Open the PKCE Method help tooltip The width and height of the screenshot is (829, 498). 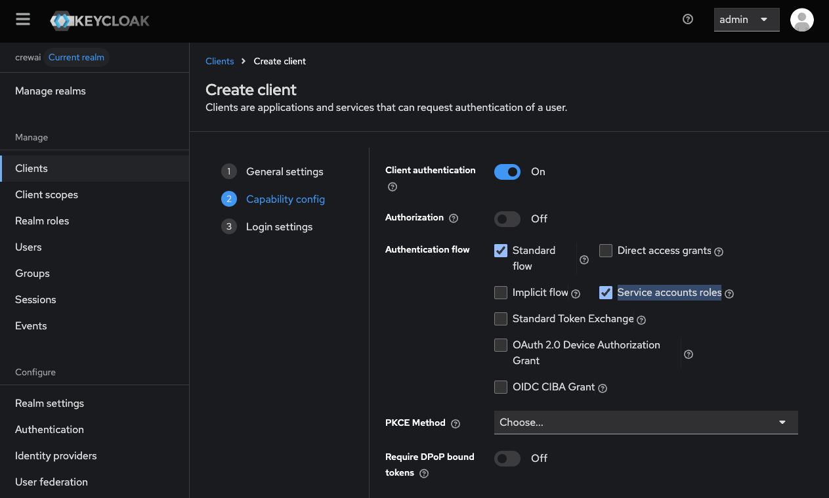click(x=456, y=423)
